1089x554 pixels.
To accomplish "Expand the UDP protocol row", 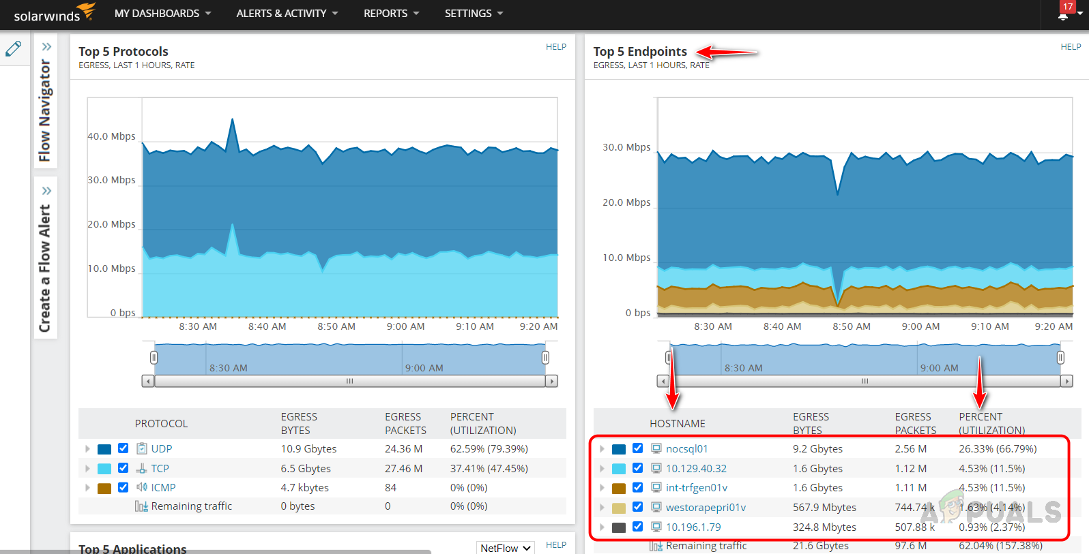I will (87, 448).
